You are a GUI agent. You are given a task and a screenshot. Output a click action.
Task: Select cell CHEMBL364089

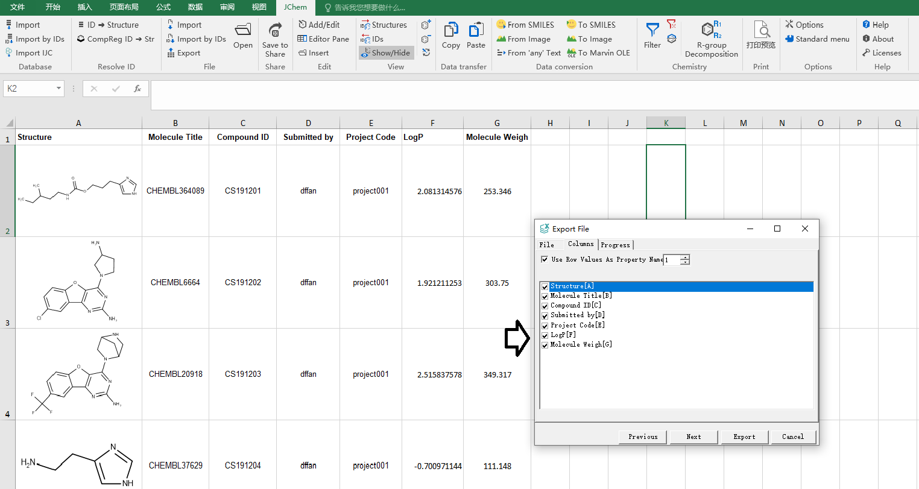[175, 191]
